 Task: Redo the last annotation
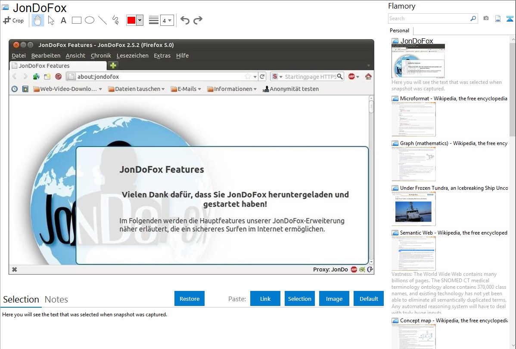198,20
